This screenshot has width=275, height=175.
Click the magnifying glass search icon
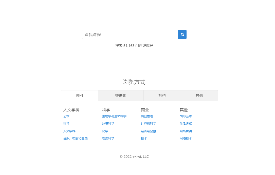182,34
